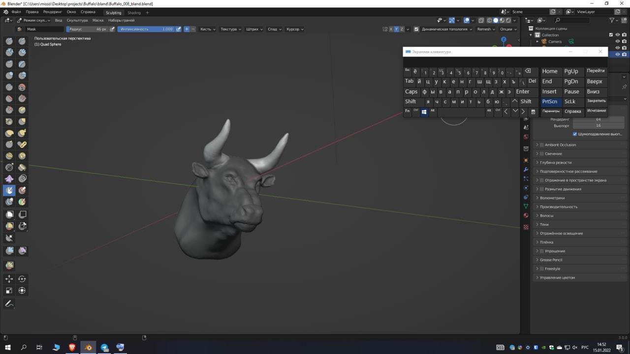Set brush direction to subtract (minus)
Image resolution: width=630 pixels, height=354 pixels.
click(193, 29)
